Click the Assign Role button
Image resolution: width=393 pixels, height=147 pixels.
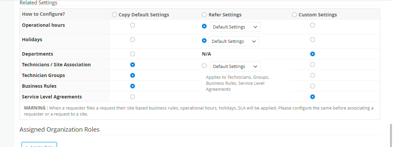point(39,145)
